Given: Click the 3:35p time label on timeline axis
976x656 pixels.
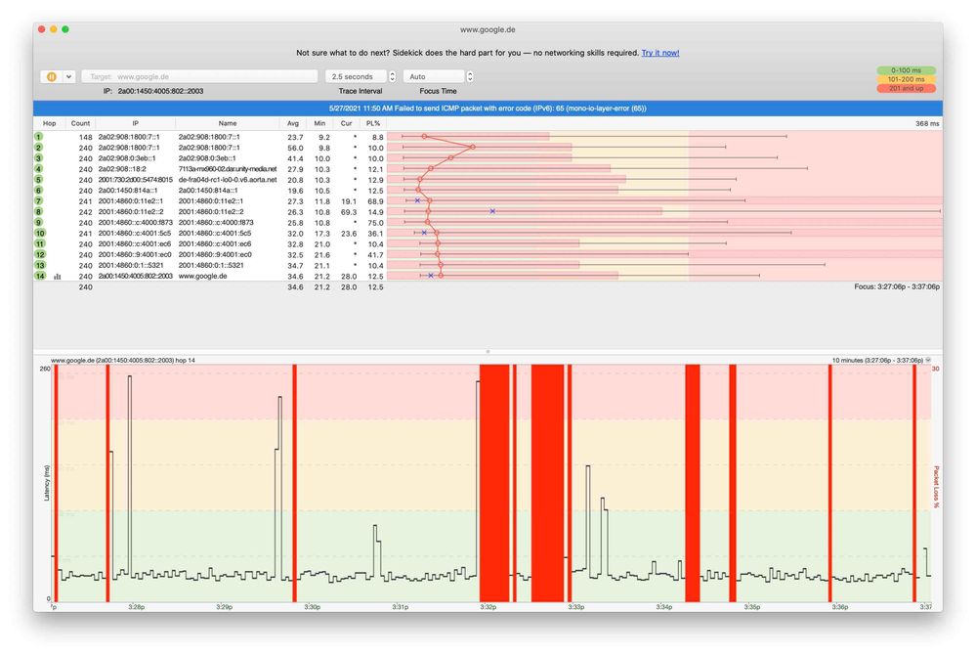Looking at the screenshot, I should click(x=752, y=607).
